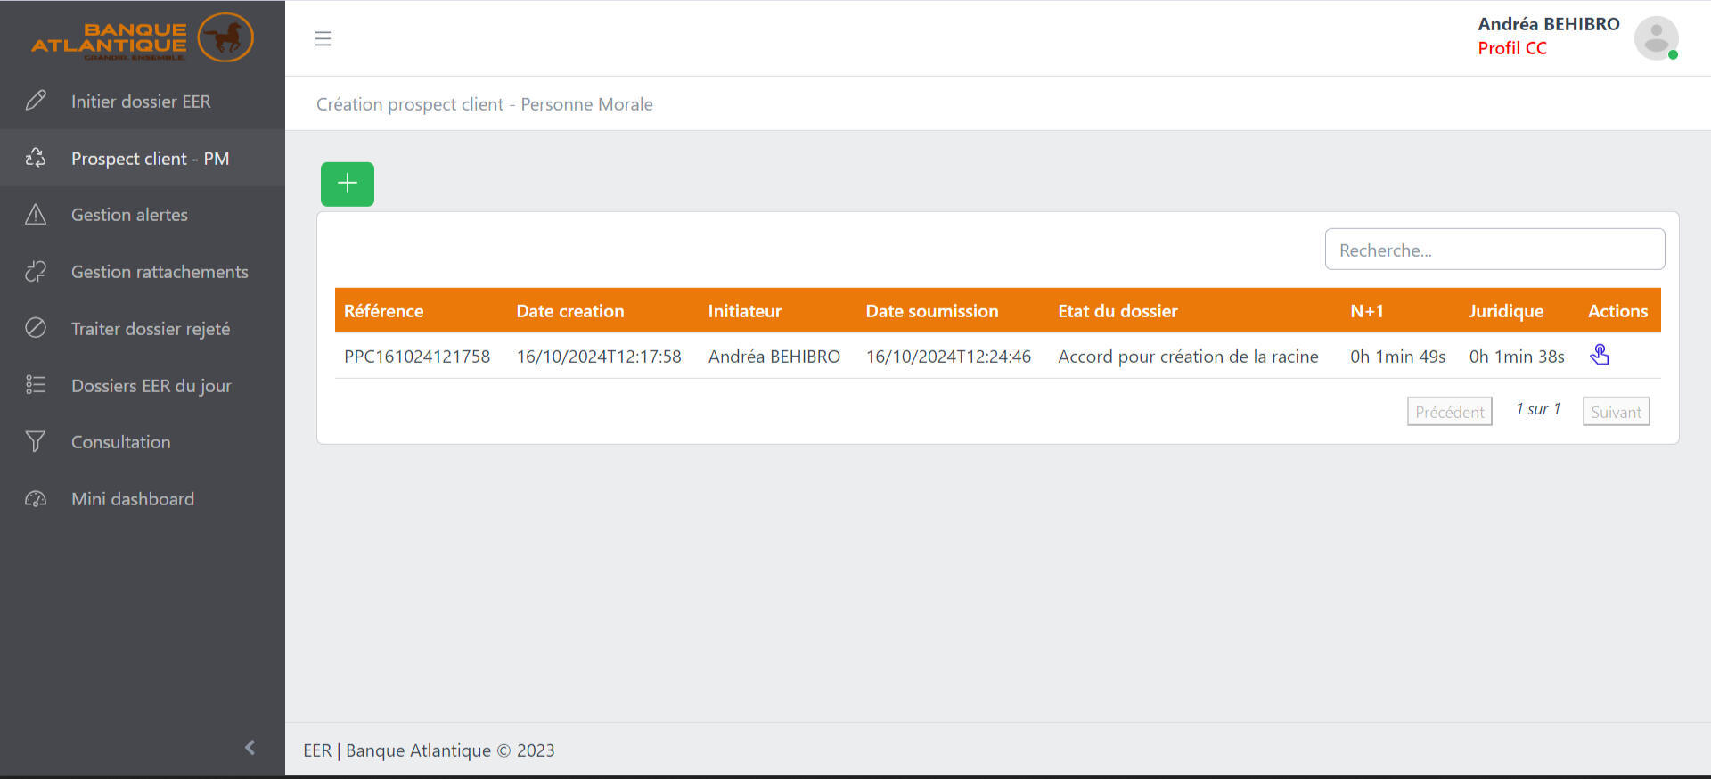Select Prospect client - PM menu item
Image resolution: width=1711 pixels, height=779 pixels.
[x=150, y=159]
